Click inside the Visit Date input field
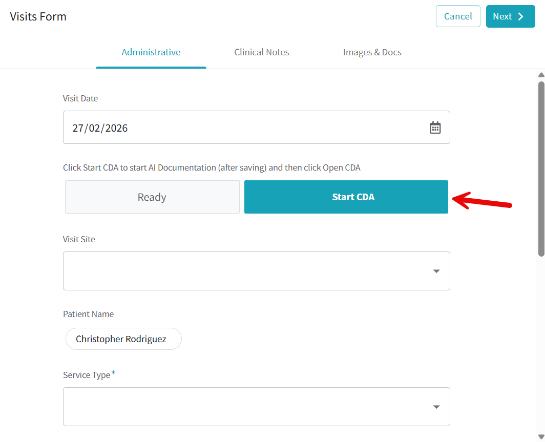 [x=205, y=127]
